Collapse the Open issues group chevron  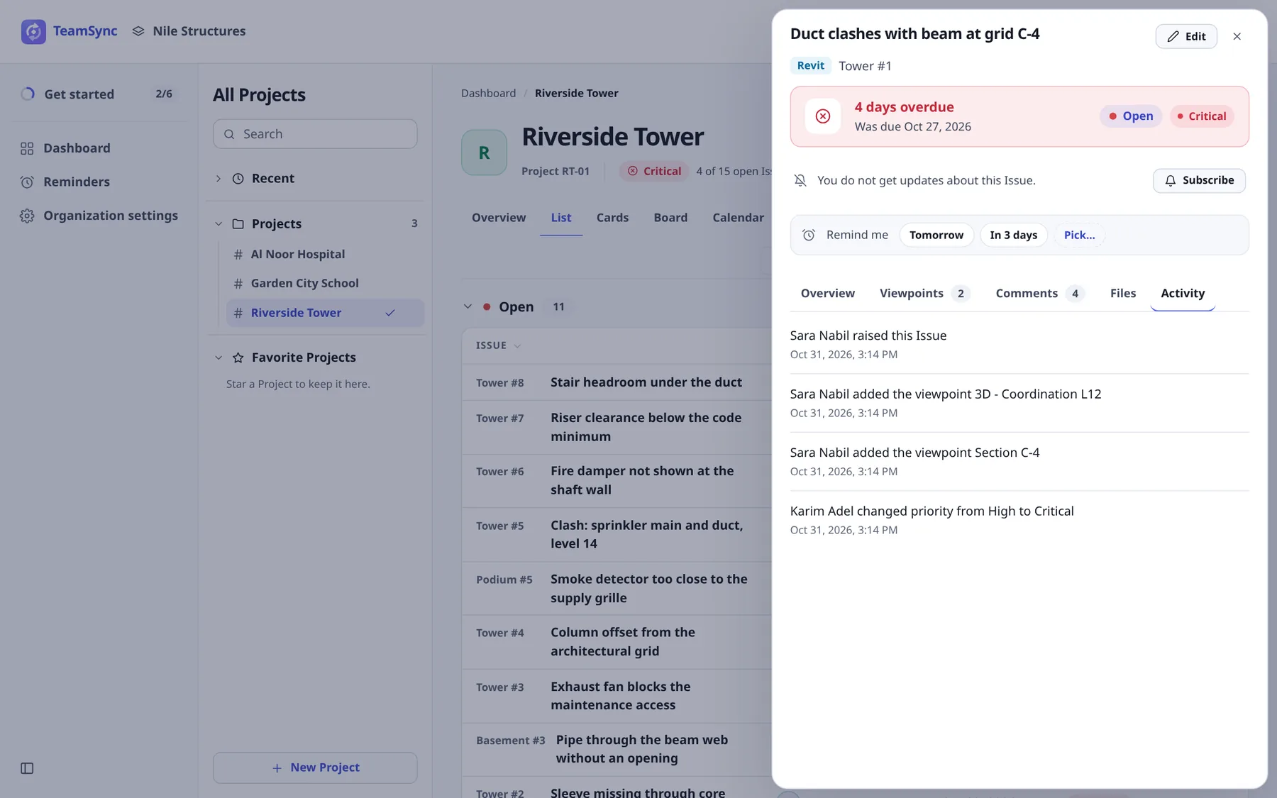[468, 306]
